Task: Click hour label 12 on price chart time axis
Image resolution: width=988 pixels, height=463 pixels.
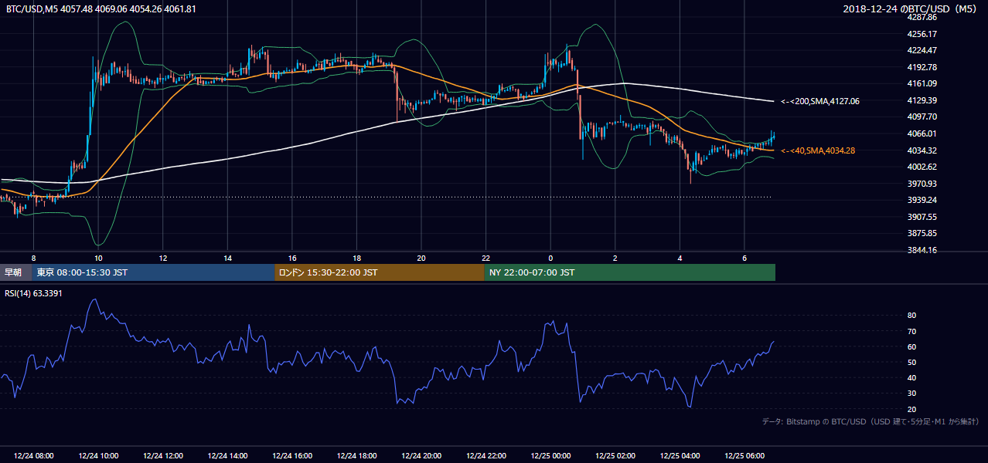Action: click(163, 258)
